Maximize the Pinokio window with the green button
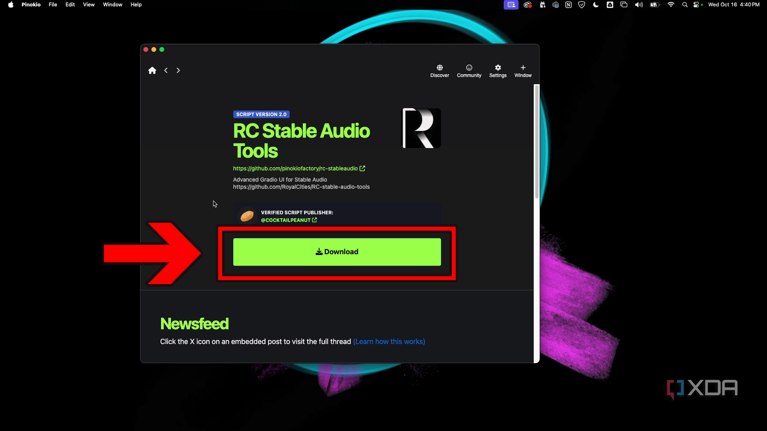 (x=162, y=49)
